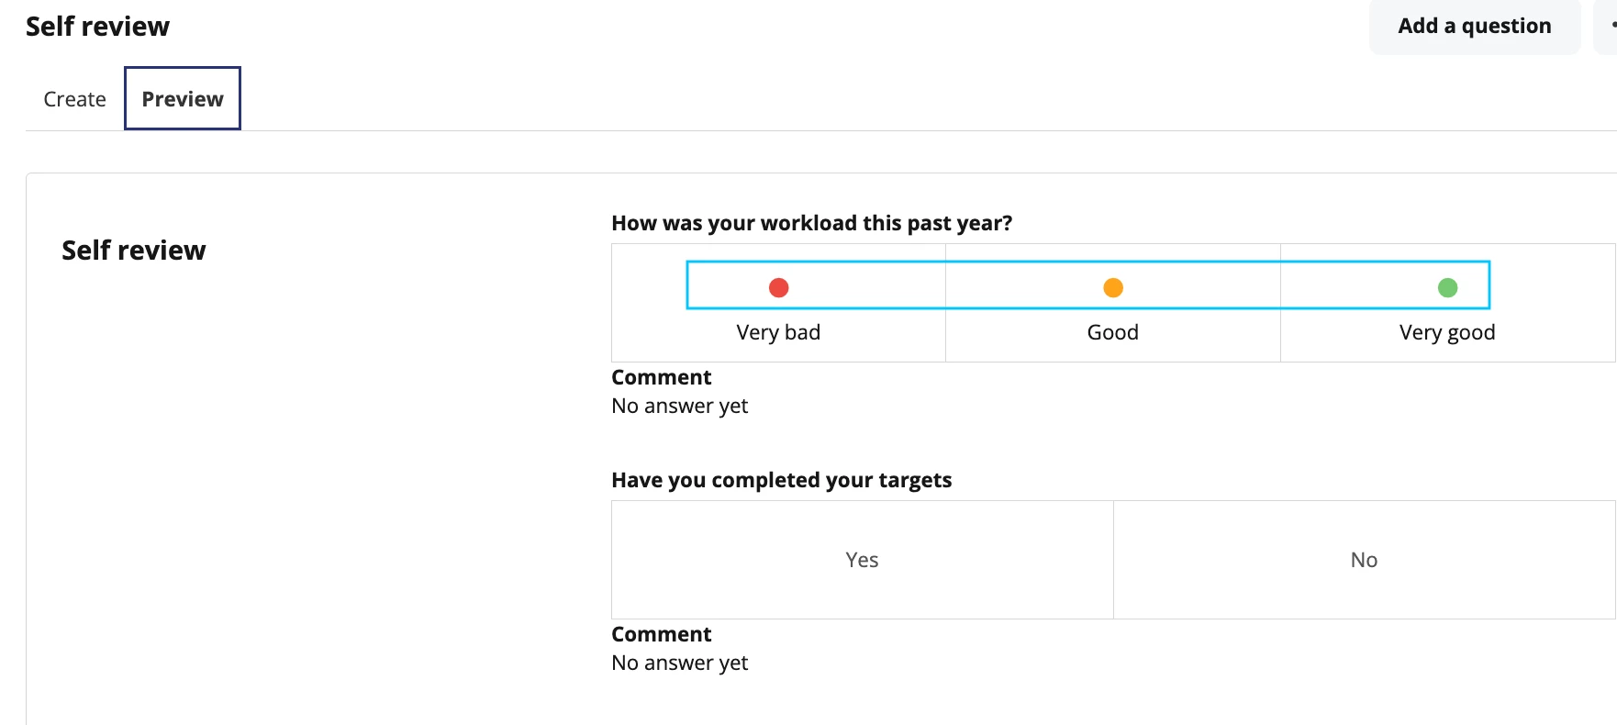Click the red dot workload indicator
The image size is (1617, 725).
tap(778, 287)
